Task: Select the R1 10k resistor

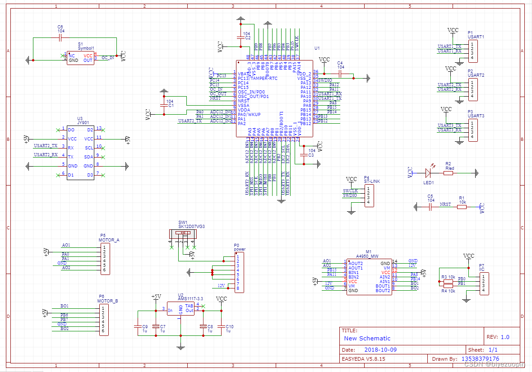Action: [x=462, y=206]
